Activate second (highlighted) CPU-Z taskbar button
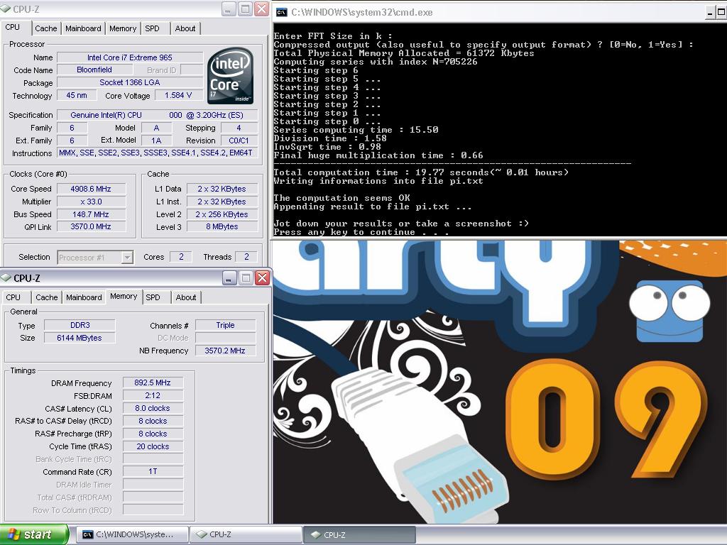 coord(359,534)
